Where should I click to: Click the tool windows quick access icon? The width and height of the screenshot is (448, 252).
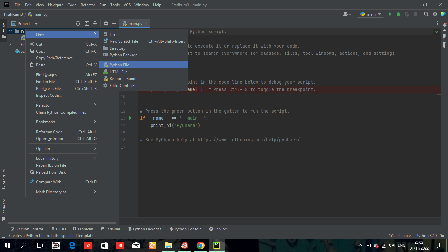click(x=4, y=235)
